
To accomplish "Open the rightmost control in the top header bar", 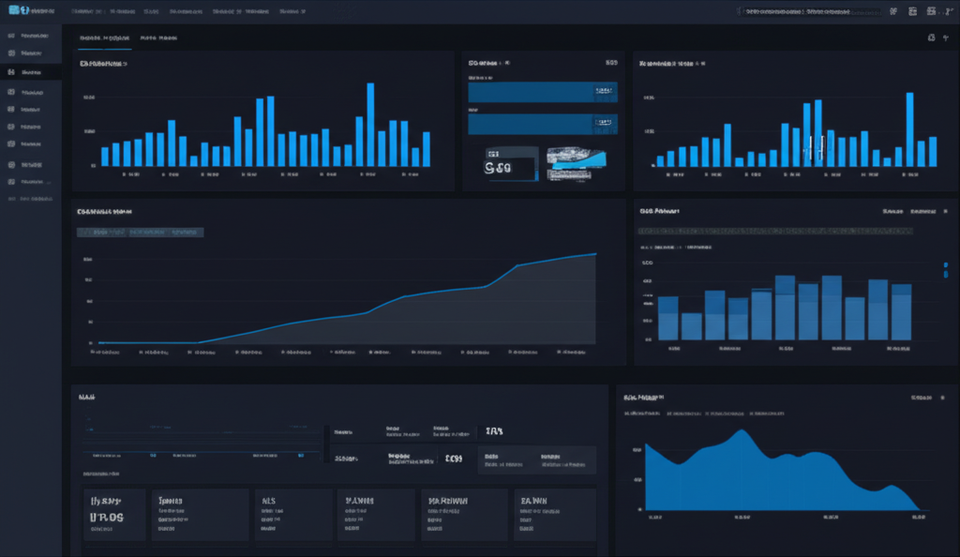I will click(947, 11).
